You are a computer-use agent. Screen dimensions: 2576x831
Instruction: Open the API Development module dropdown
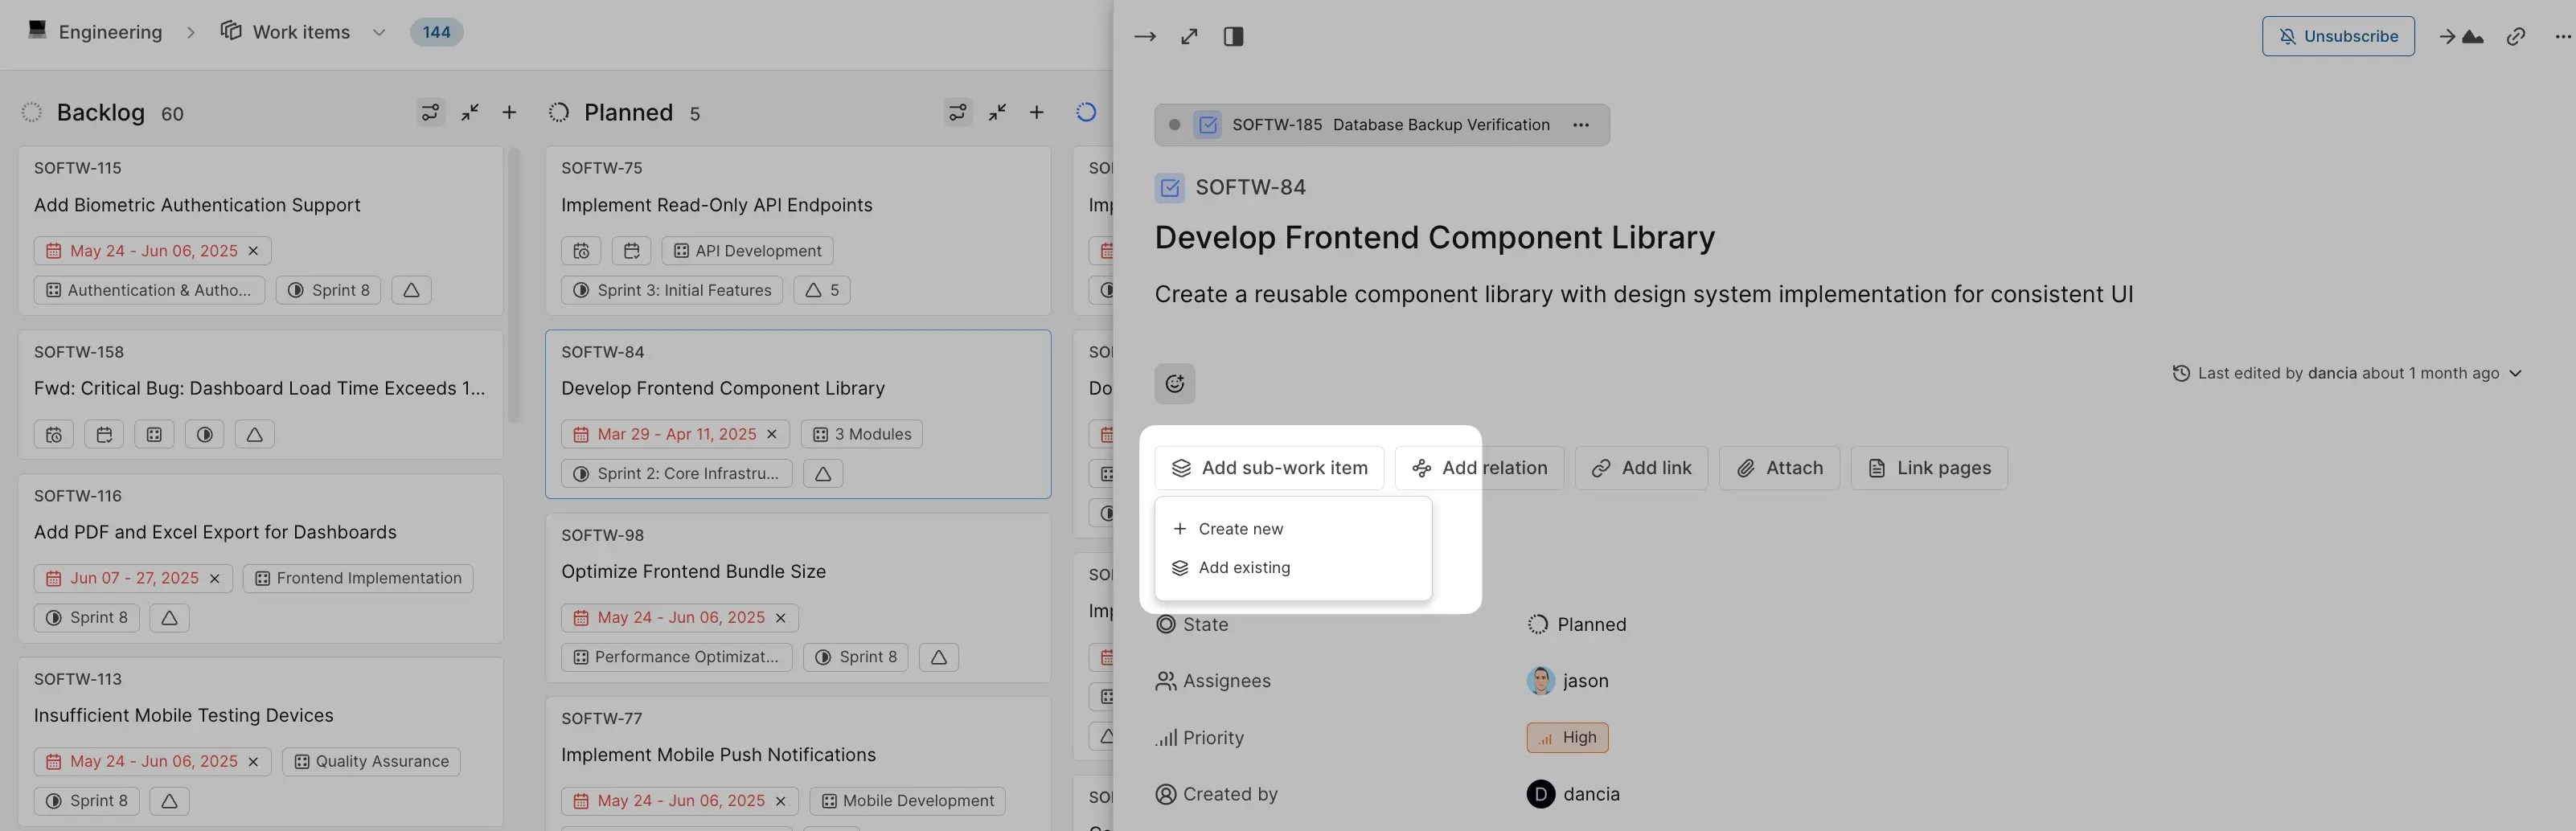click(747, 251)
